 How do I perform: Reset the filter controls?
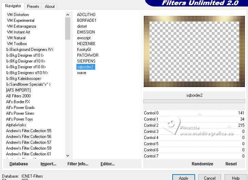pos(231,164)
